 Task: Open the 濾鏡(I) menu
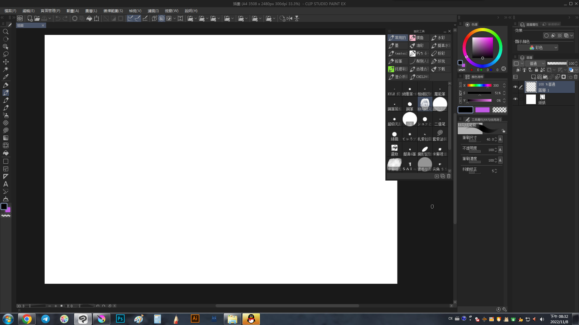click(x=153, y=11)
